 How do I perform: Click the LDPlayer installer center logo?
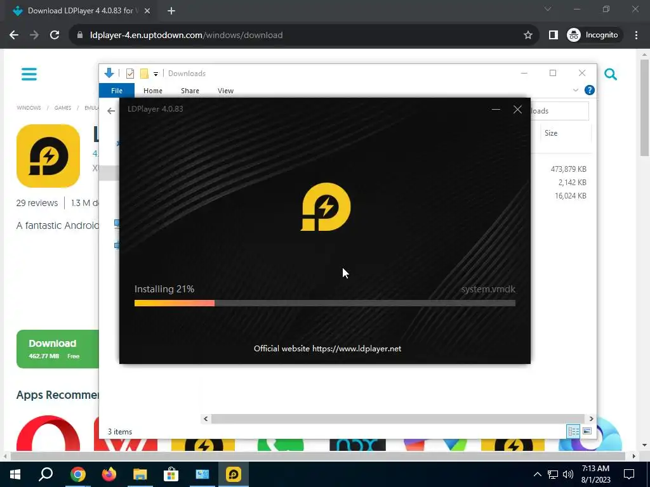(326, 207)
